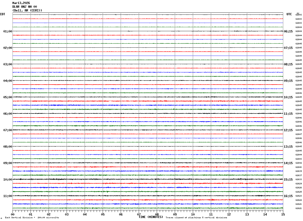The height and width of the screenshot is (221, 303).
Task: Click the 13:15 UTC time label
Action: pyautogui.click(x=288, y=147)
